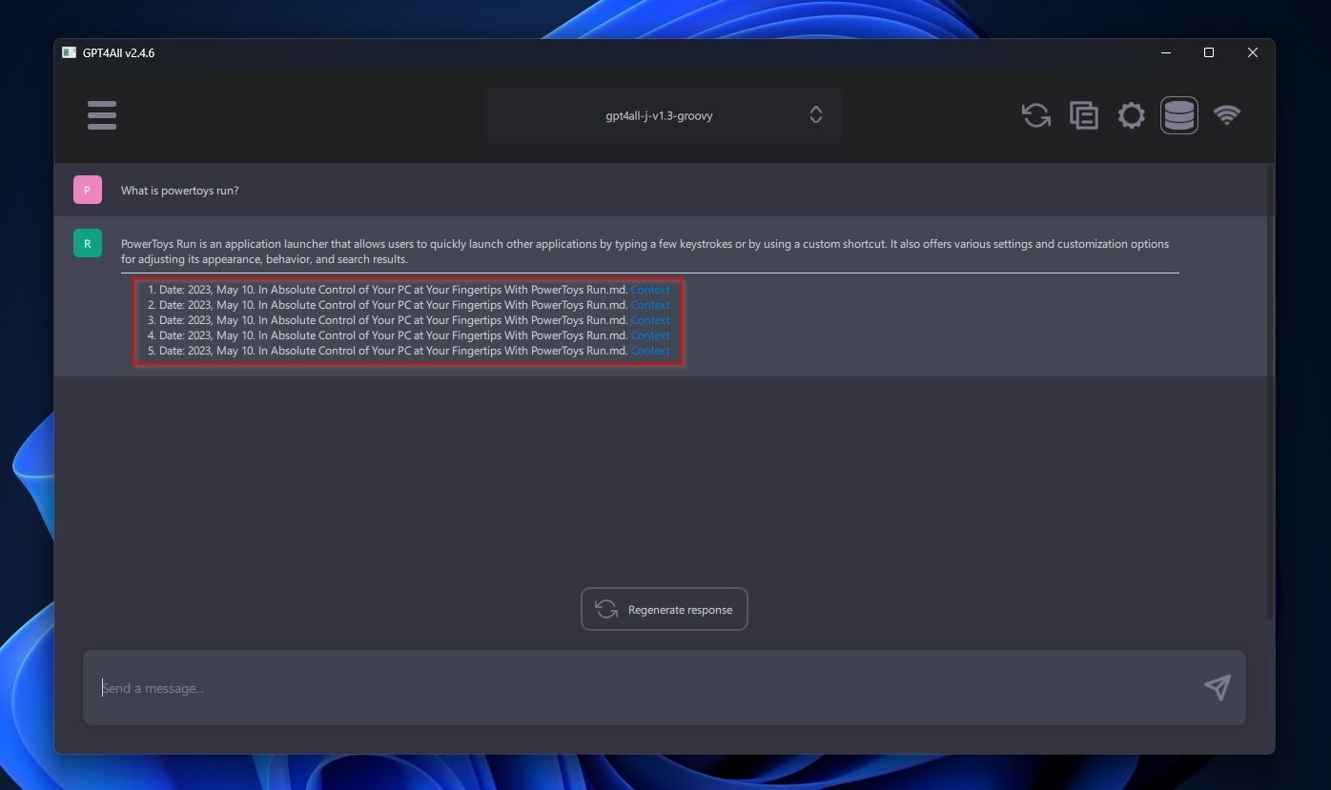1331x790 pixels.
Task: Open the chats drawer with the hamburger menu
Action: [x=101, y=114]
